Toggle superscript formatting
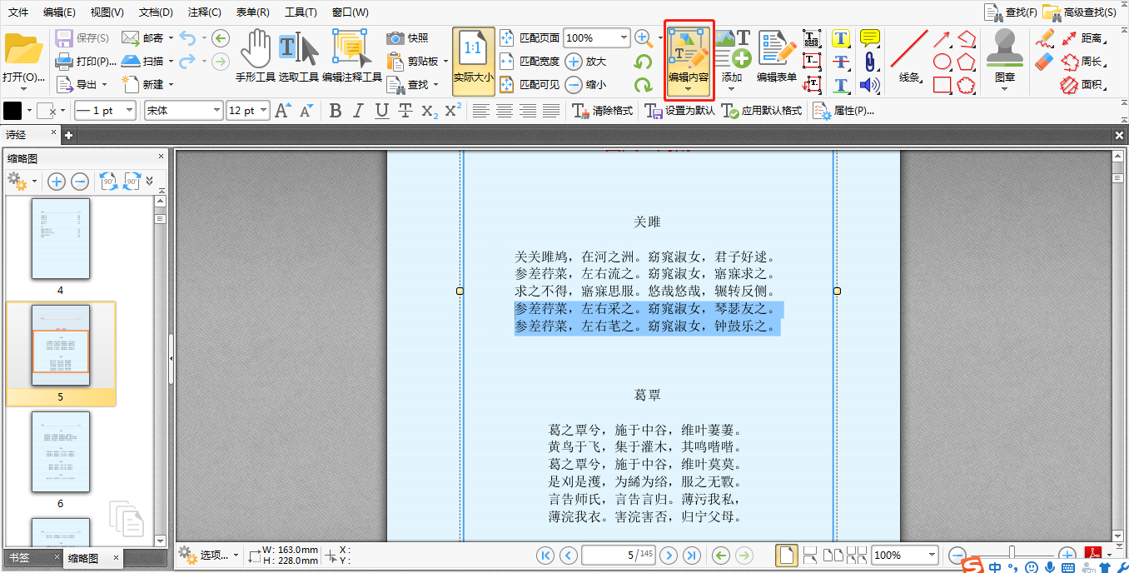The height and width of the screenshot is (573, 1129). click(x=453, y=111)
